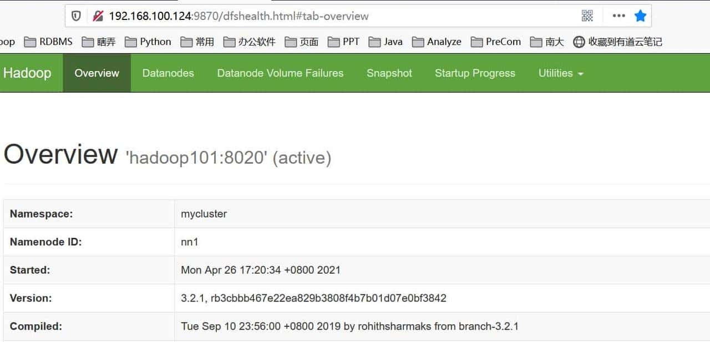Click the 有道云笔记 globe icon

(x=579, y=41)
